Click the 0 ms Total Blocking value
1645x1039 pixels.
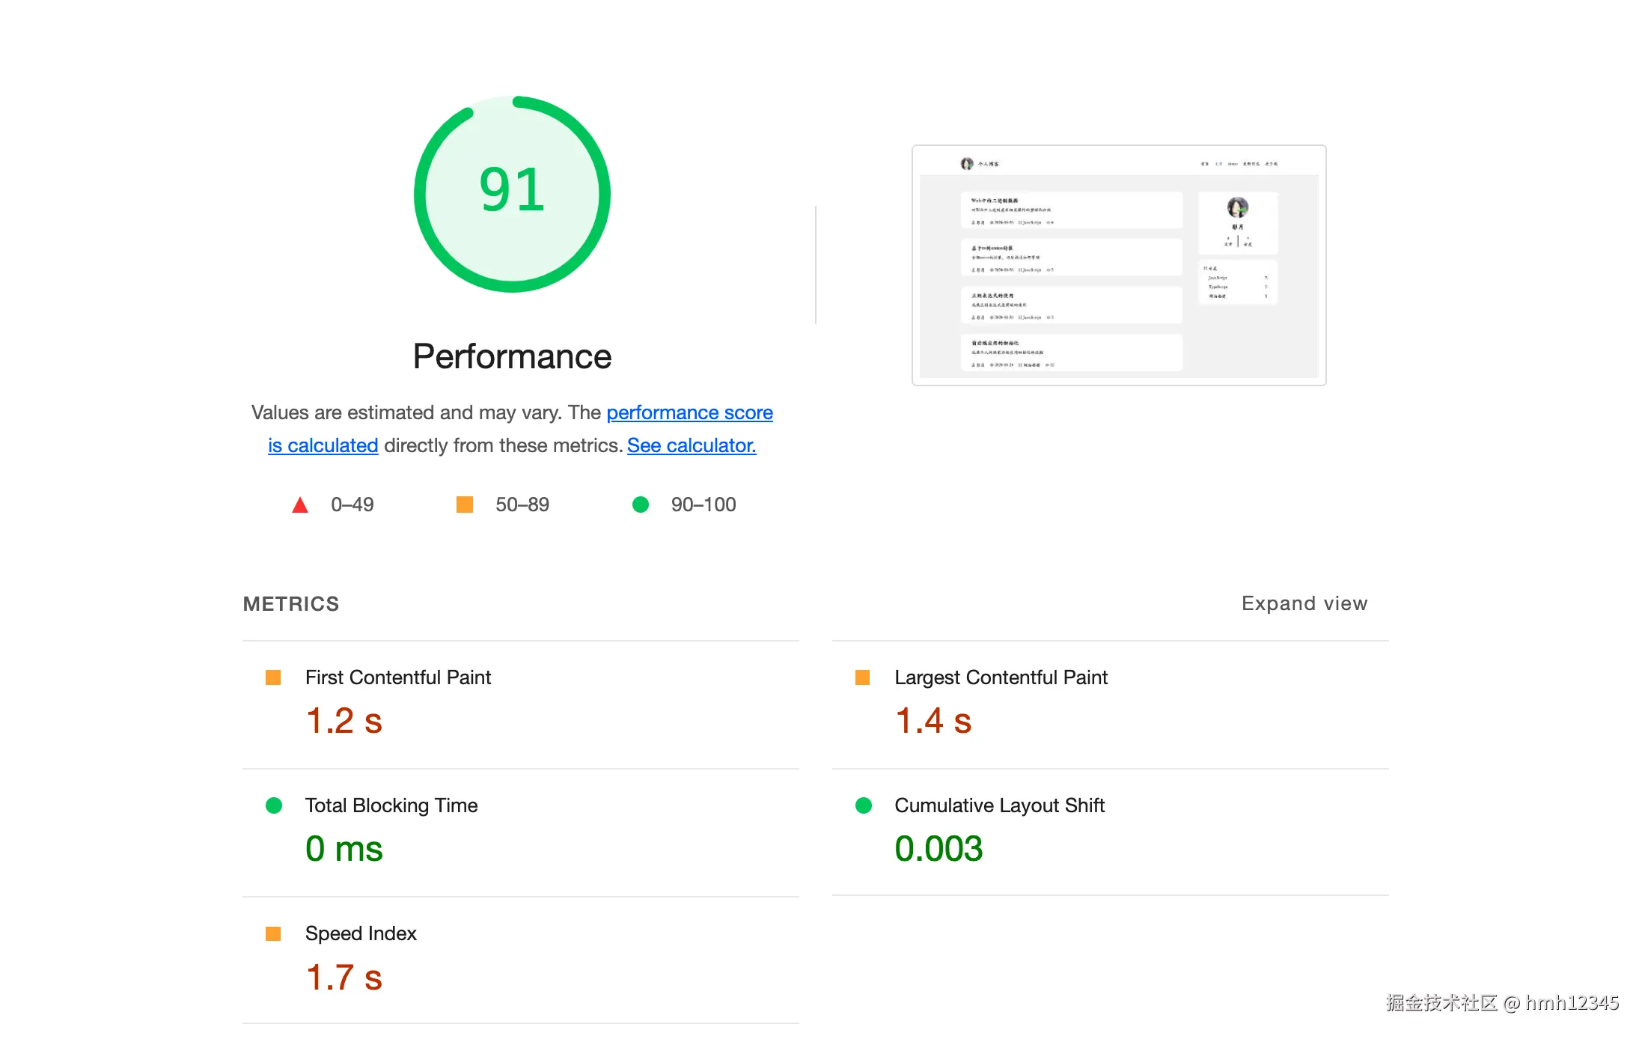[x=344, y=849]
